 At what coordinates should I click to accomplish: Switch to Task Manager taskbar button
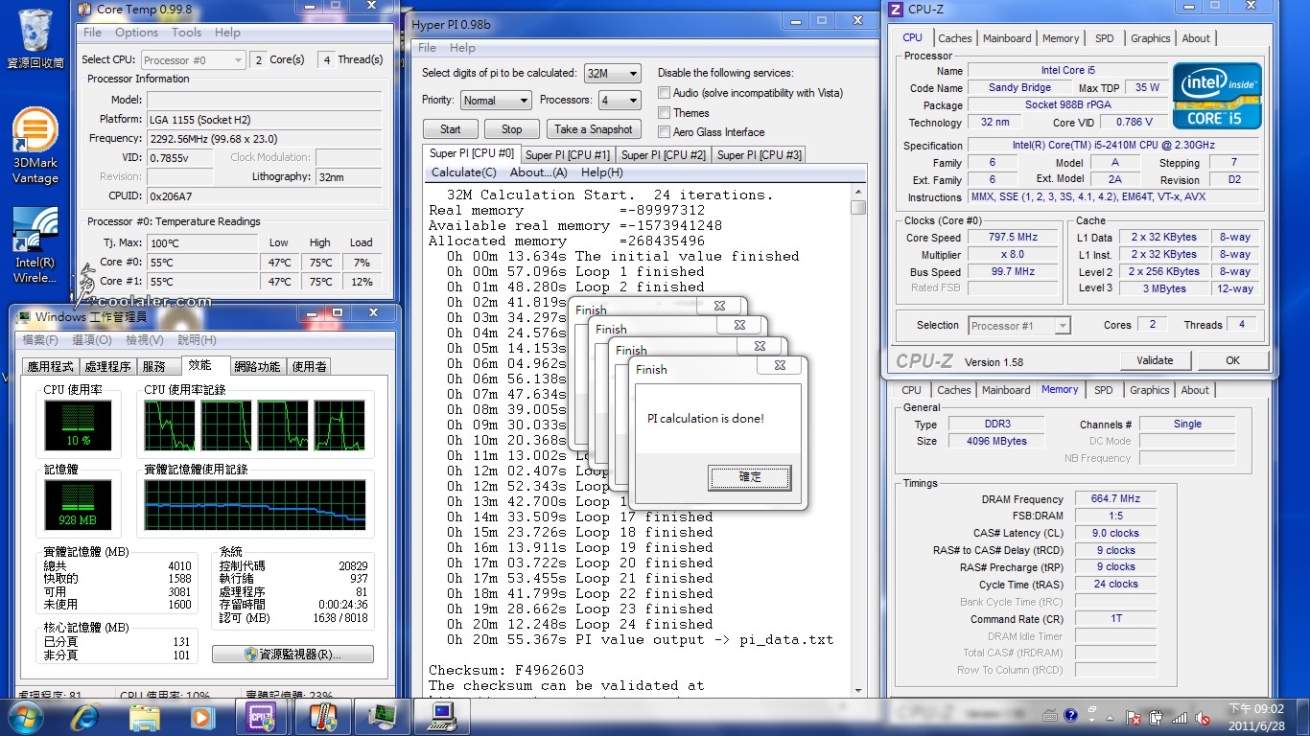tap(382, 717)
